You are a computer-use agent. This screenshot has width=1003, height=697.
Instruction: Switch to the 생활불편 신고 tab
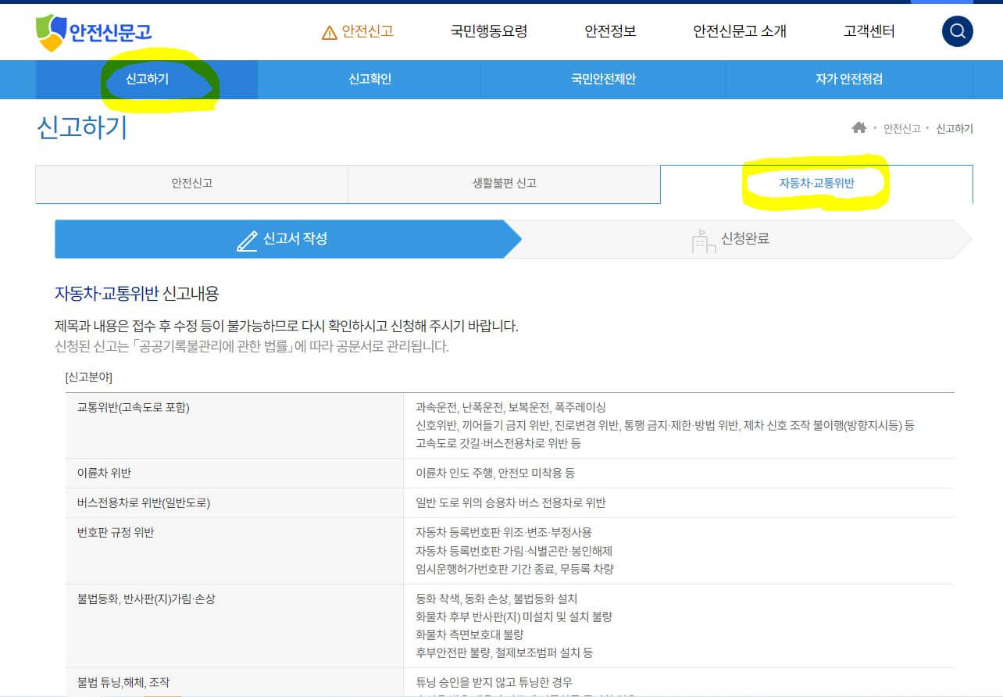(x=503, y=184)
